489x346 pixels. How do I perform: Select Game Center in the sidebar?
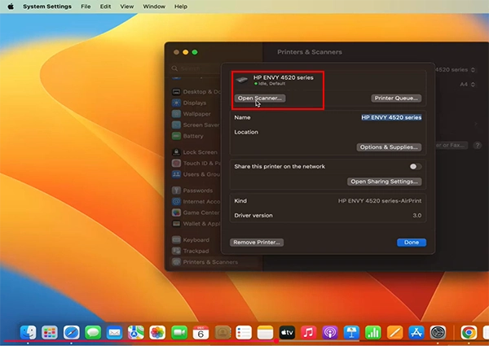196,212
